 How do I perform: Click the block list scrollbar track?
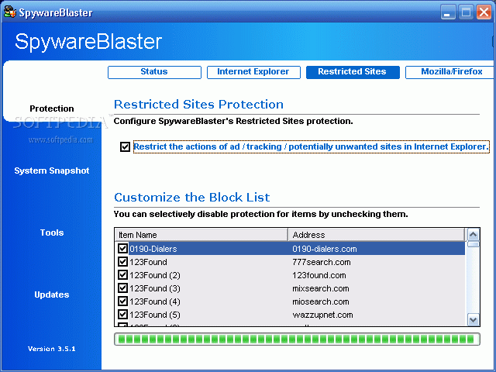click(474, 280)
